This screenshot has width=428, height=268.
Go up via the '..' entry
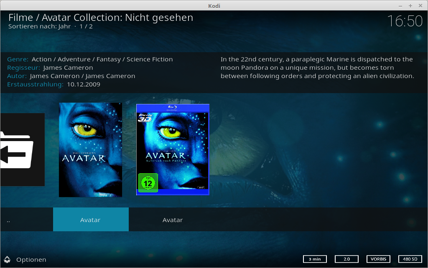8,221
